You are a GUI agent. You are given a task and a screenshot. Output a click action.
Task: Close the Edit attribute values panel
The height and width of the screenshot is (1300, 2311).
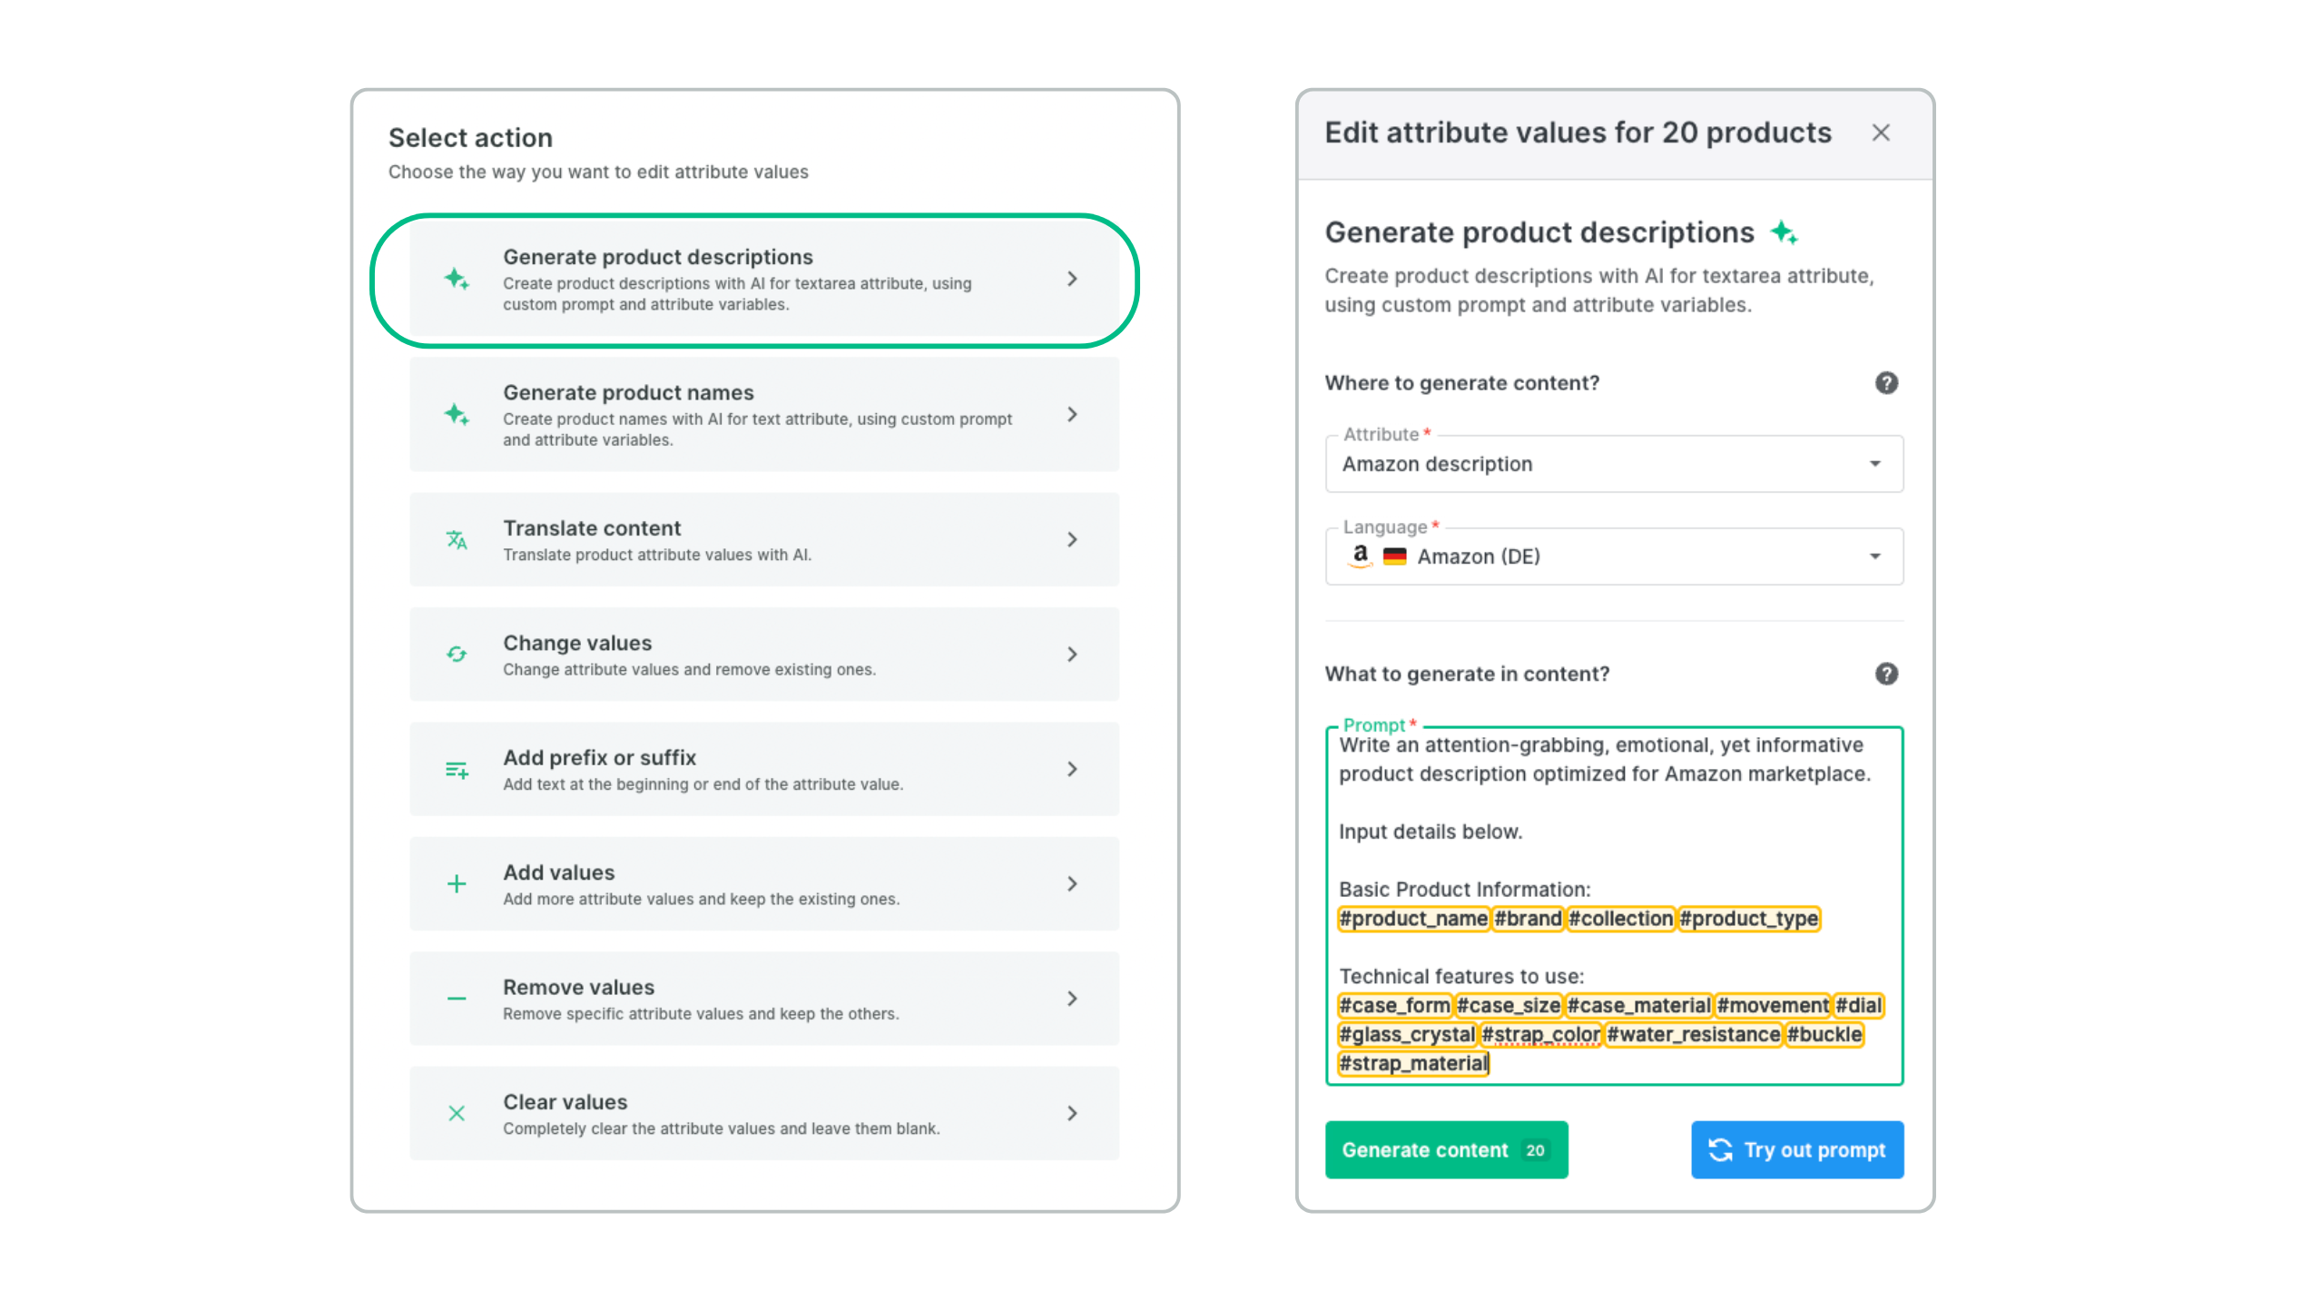(x=1881, y=133)
